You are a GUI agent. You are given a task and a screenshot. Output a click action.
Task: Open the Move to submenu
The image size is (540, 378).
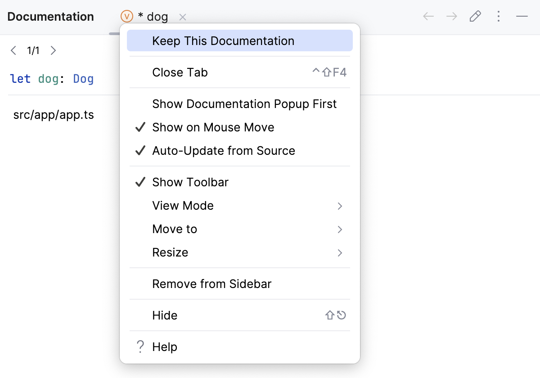click(175, 229)
